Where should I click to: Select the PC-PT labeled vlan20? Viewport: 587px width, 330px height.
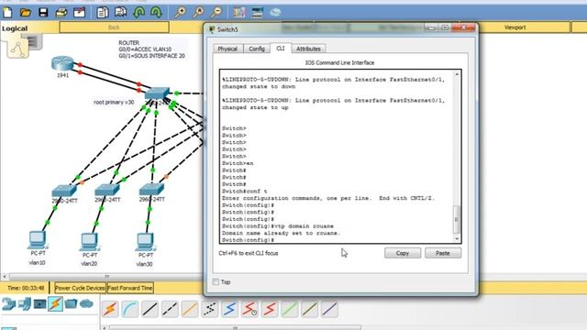(89, 242)
